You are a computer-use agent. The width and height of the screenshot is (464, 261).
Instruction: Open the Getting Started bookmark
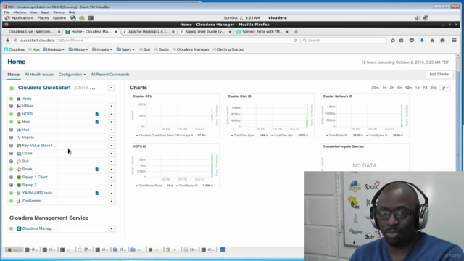(x=228, y=49)
